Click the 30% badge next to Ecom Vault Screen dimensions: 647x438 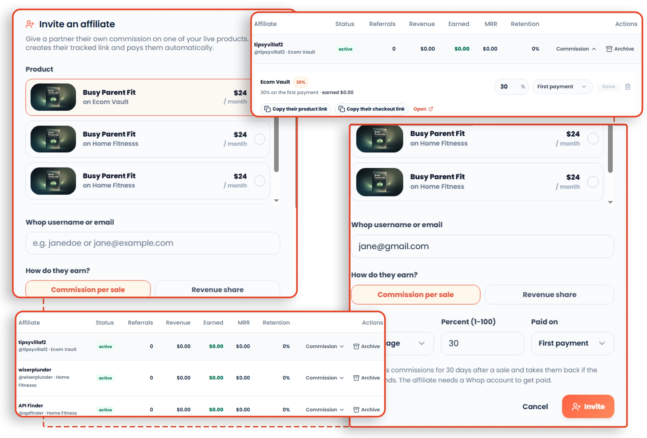pyautogui.click(x=301, y=82)
